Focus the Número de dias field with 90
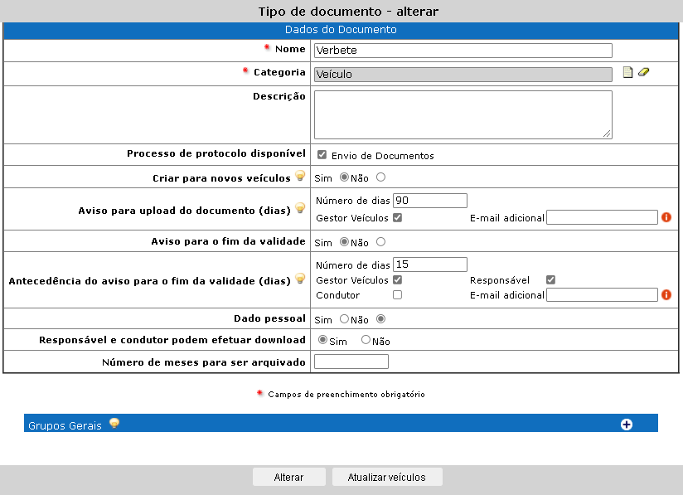This screenshot has height=495, width=683. pos(430,201)
